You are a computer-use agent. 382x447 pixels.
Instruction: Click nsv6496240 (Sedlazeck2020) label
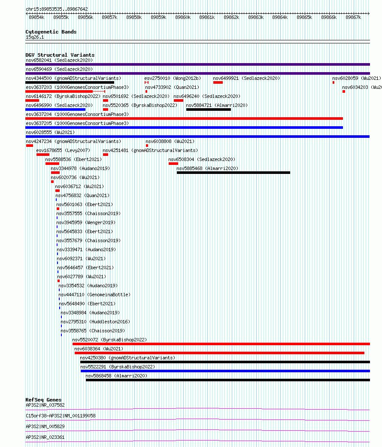coord(207,96)
